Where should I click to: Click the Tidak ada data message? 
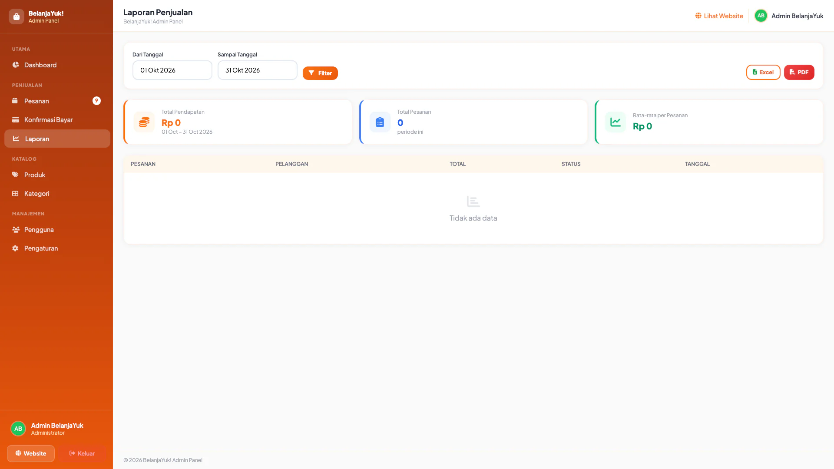pos(473,218)
